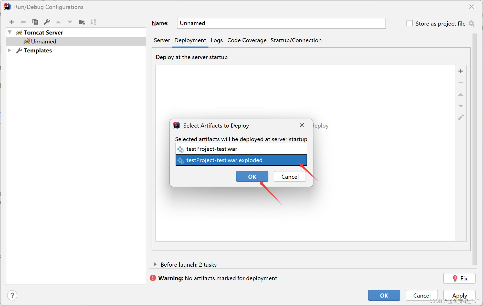Select testProject-test:war exploded artifact

click(x=241, y=160)
